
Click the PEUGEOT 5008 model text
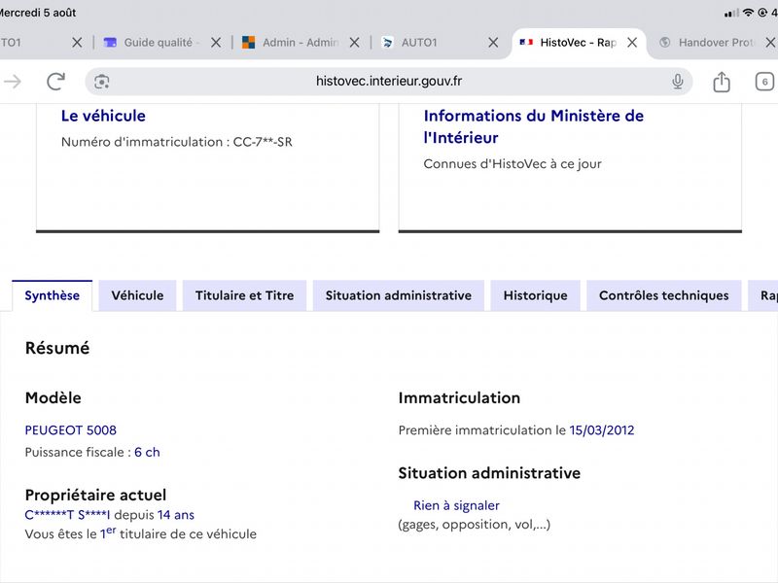coord(70,429)
